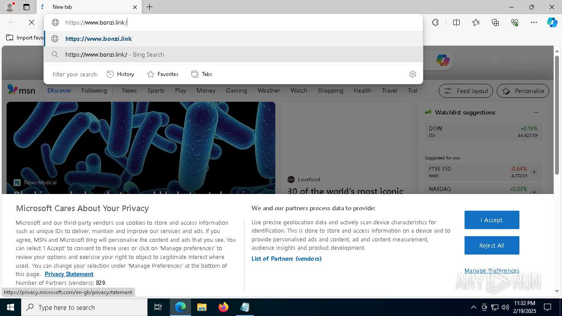Close the New tab tab
Viewport: 562px width, 316px height.
pyautogui.click(x=135, y=7)
